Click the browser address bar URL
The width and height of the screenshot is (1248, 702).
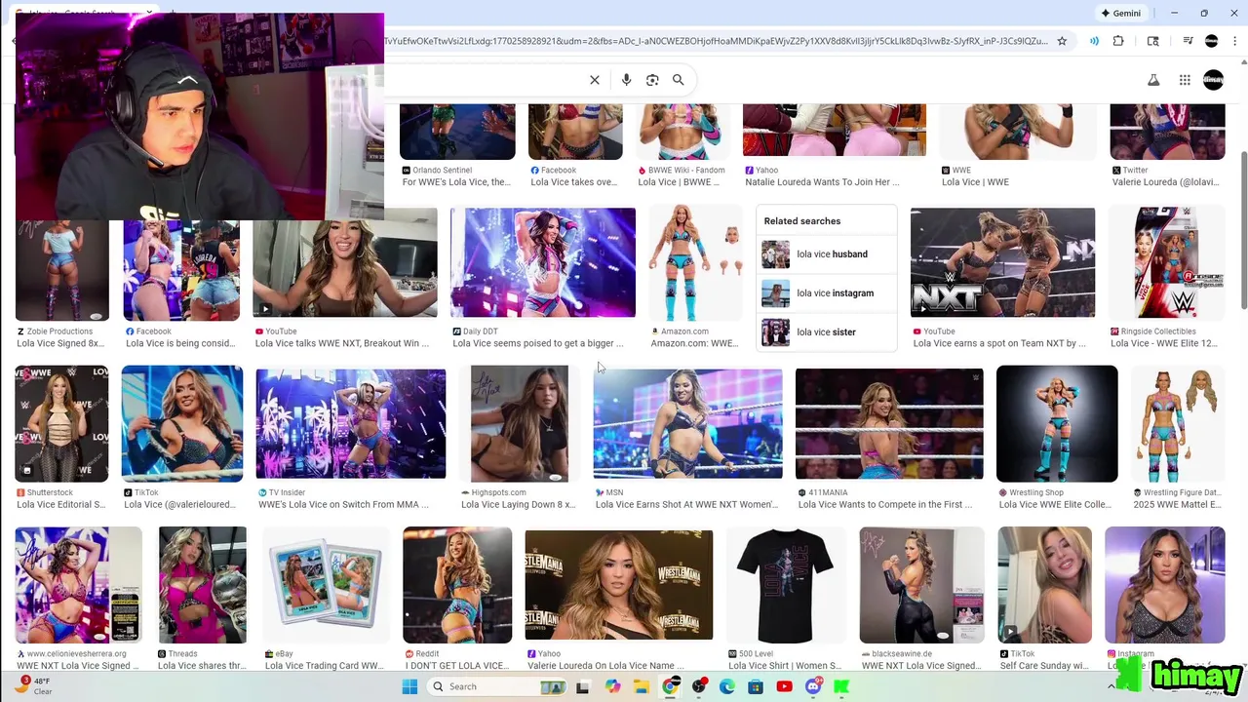point(717,41)
